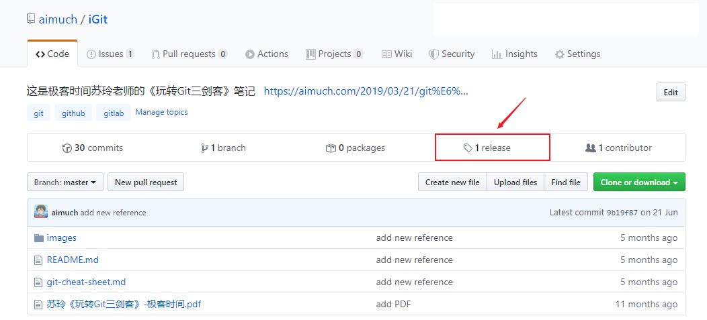View the Insights tab
707x320 pixels.
coord(515,54)
